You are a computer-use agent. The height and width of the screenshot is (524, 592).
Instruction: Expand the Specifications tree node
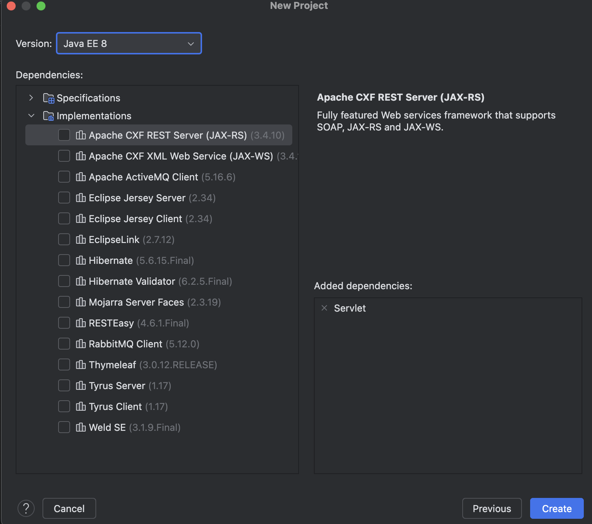tap(31, 98)
